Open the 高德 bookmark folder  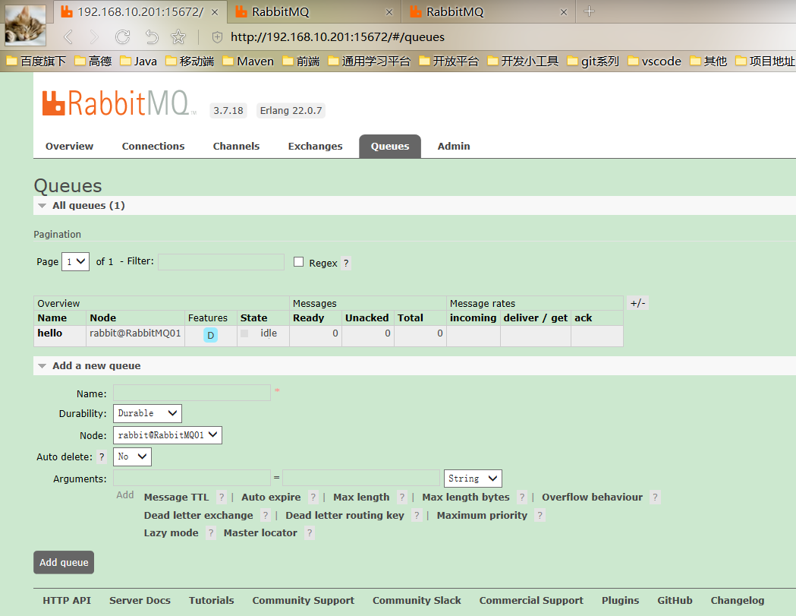93,62
